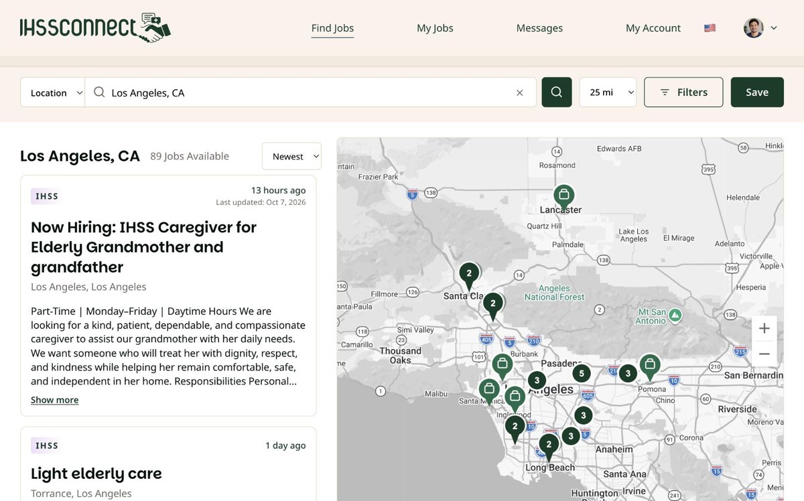
Task: Select the cluster 3 above Anaheim near I-5
Action: (x=583, y=415)
